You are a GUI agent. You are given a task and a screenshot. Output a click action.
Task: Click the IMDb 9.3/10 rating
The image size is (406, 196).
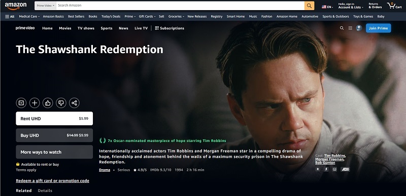(x=160, y=170)
